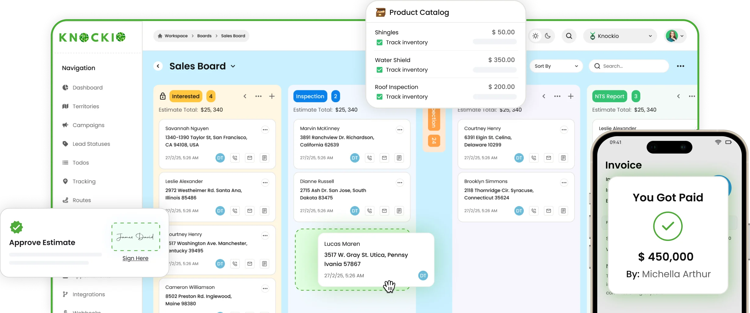
Task: Call lead on Leslie Alexander Westheimer card
Action: [x=235, y=211]
